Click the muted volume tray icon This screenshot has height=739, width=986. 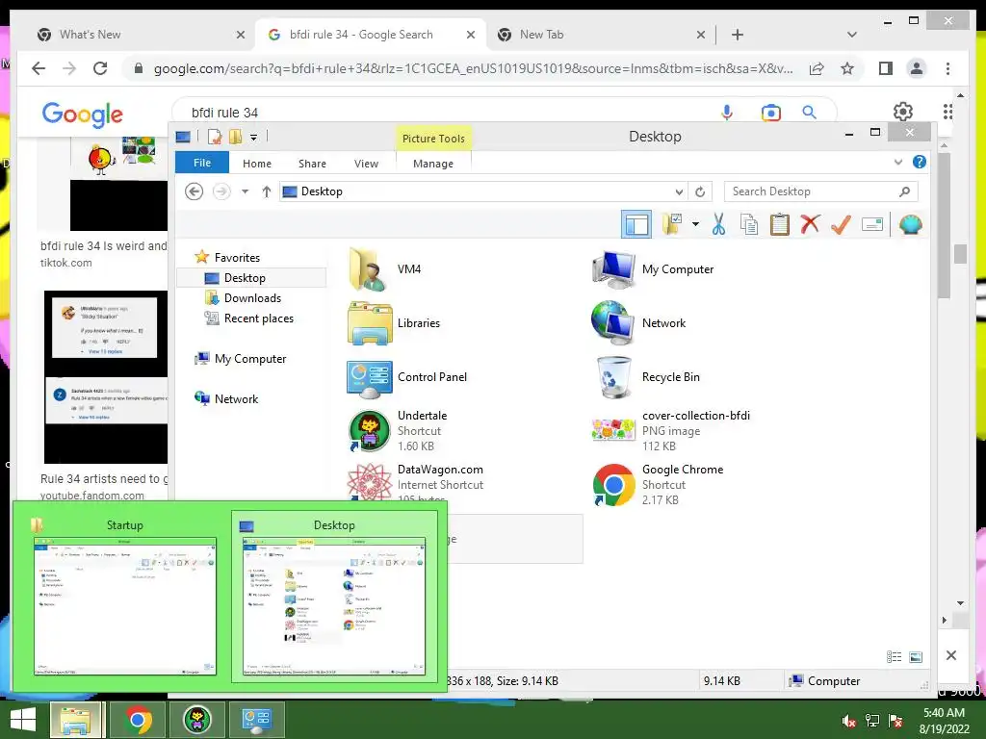(x=849, y=721)
